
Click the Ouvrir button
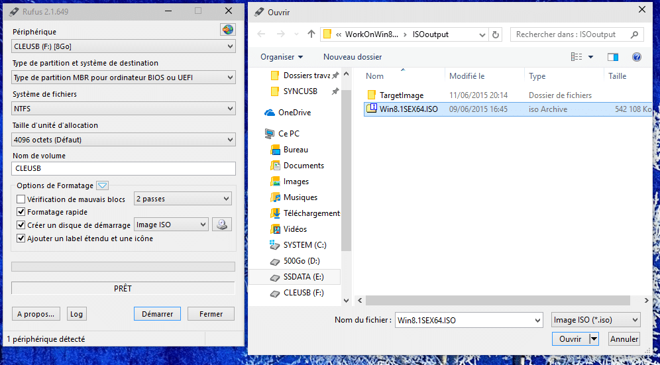tap(571, 339)
